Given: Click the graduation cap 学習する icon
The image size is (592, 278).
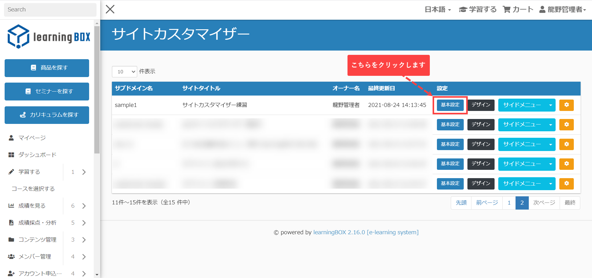Looking at the screenshot, I should coord(462,10).
